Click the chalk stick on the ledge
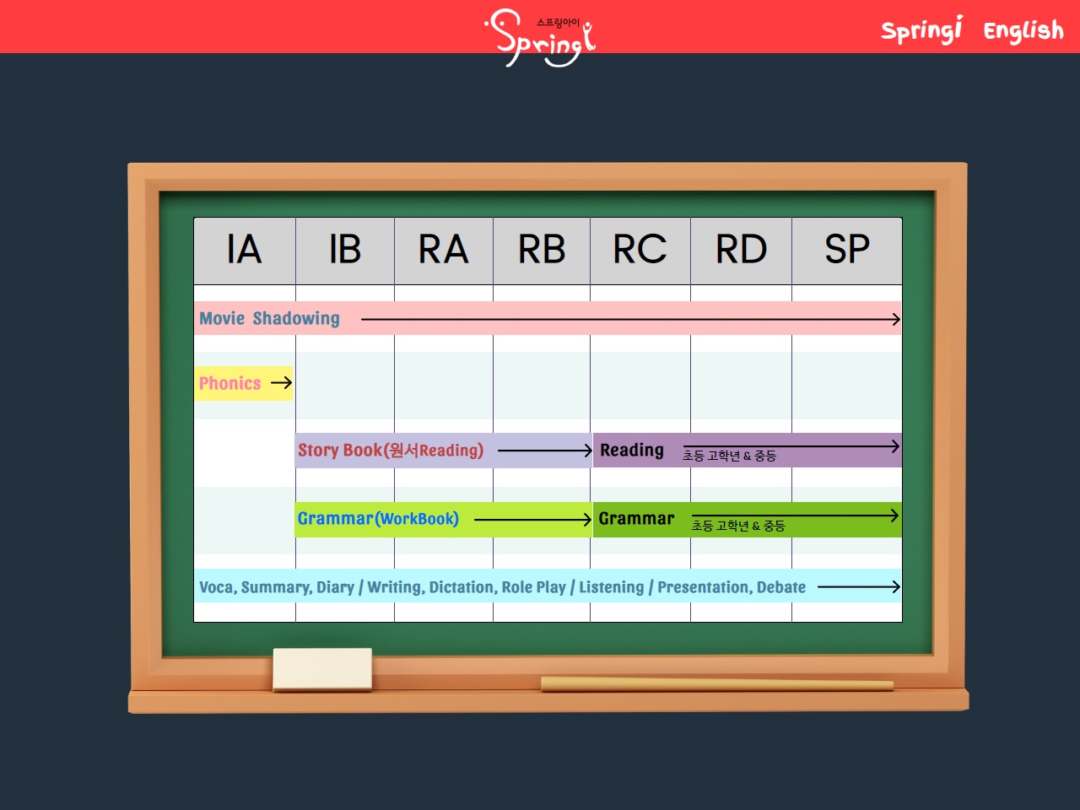Viewport: 1080px width, 810px height. pos(716,683)
